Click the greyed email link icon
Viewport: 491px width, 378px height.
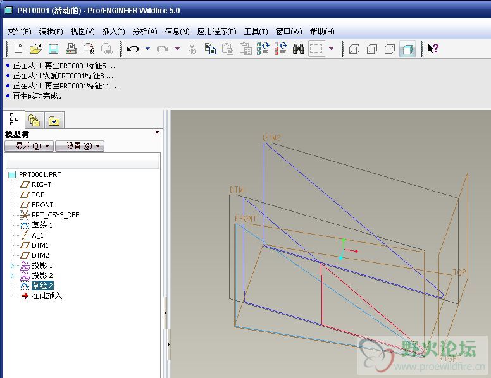click(x=107, y=49)
